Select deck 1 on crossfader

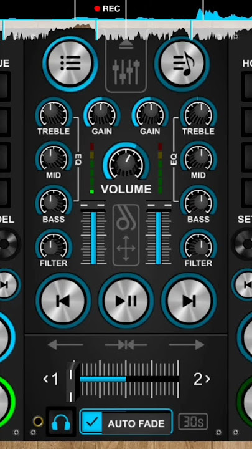(x=51, y=379)
